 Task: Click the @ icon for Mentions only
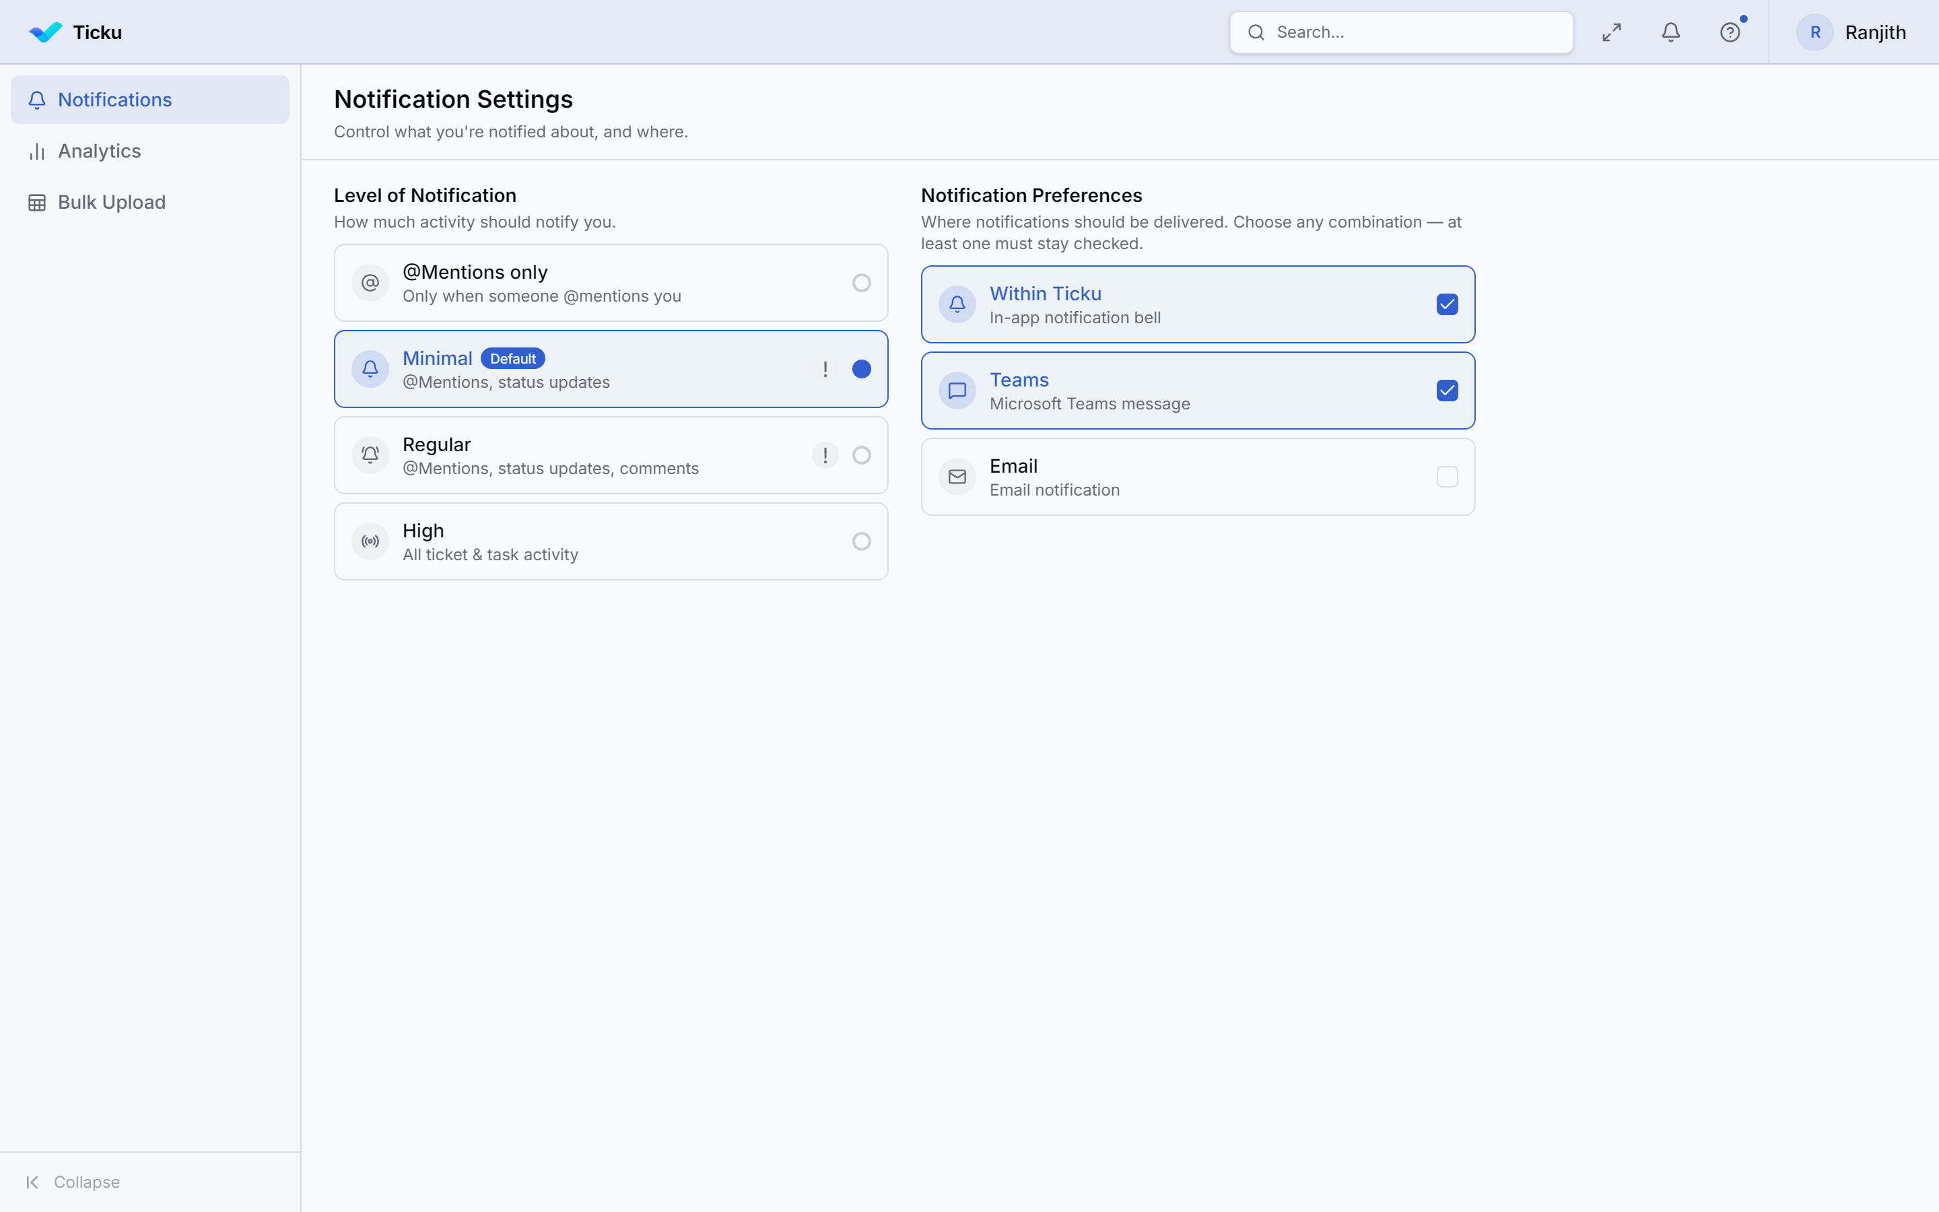[370, 283]
